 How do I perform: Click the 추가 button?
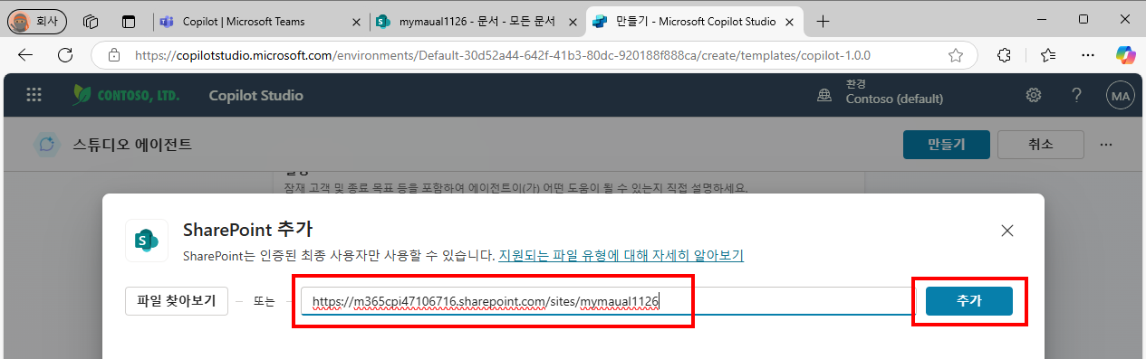[x=969, y=301]
